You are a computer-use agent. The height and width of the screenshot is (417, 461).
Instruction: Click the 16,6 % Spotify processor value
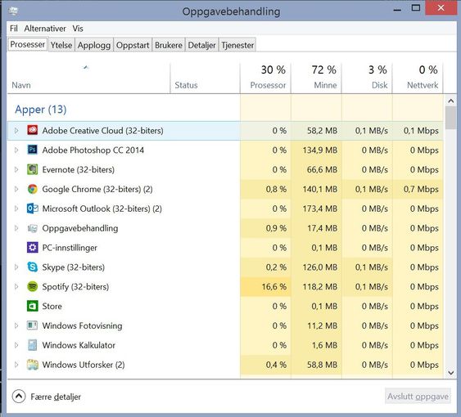pyautogui.click(x=274, y=287)
